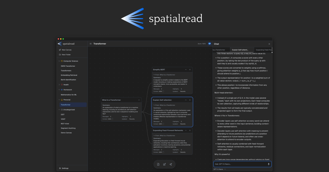Open the 'Expanding Feed-For...' chat tab
The image size is (329, 172).
pos(264,49)
